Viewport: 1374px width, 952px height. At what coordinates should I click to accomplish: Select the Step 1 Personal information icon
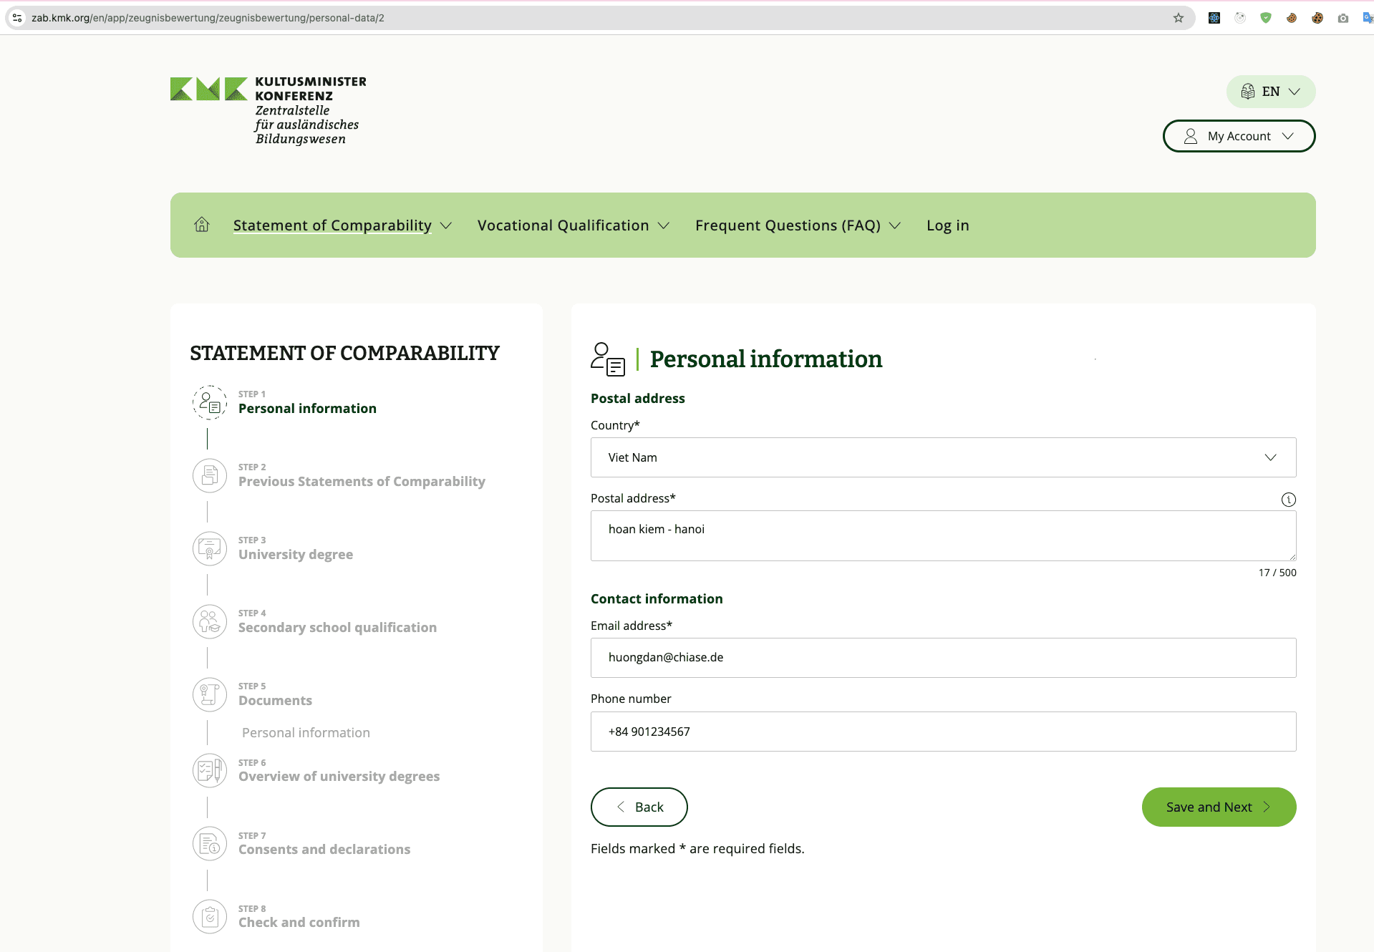209,402
